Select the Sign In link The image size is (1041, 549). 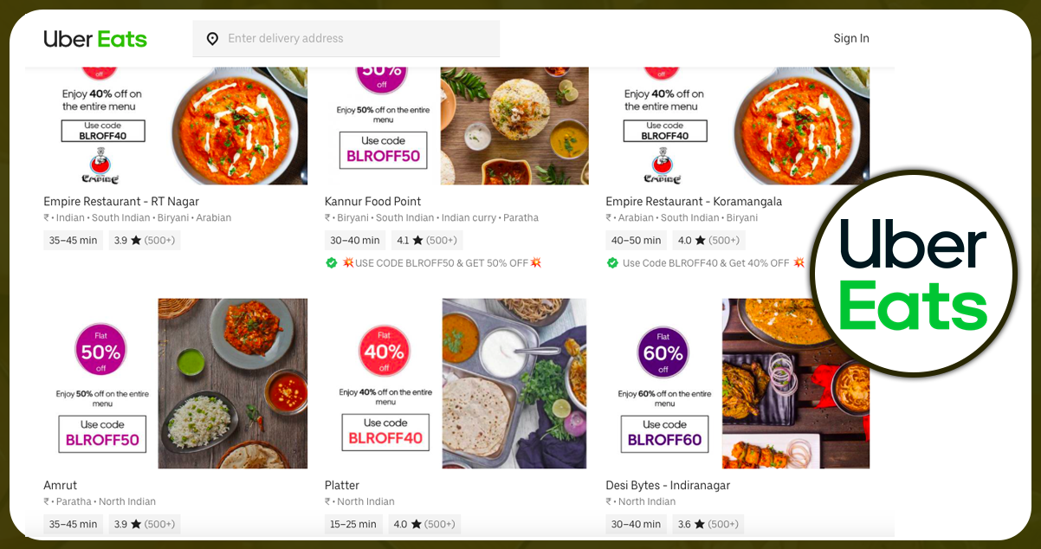850,38
